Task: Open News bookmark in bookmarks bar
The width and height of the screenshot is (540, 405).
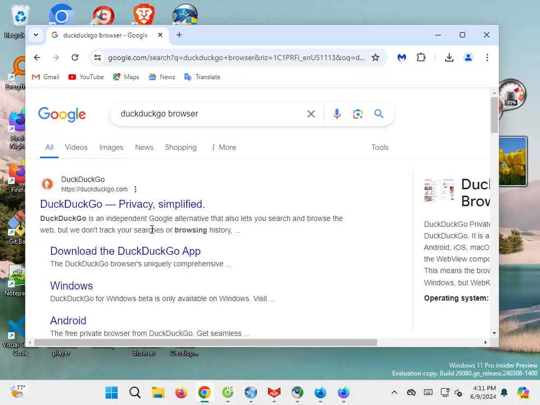Action: [x=162, y=77]
